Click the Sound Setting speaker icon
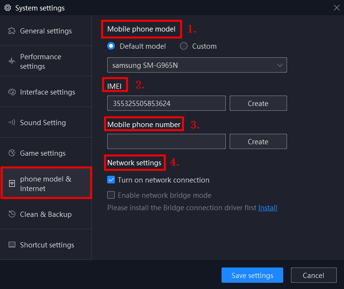The width and height of the screenshot is (344, 289). [x=12, y=122]
